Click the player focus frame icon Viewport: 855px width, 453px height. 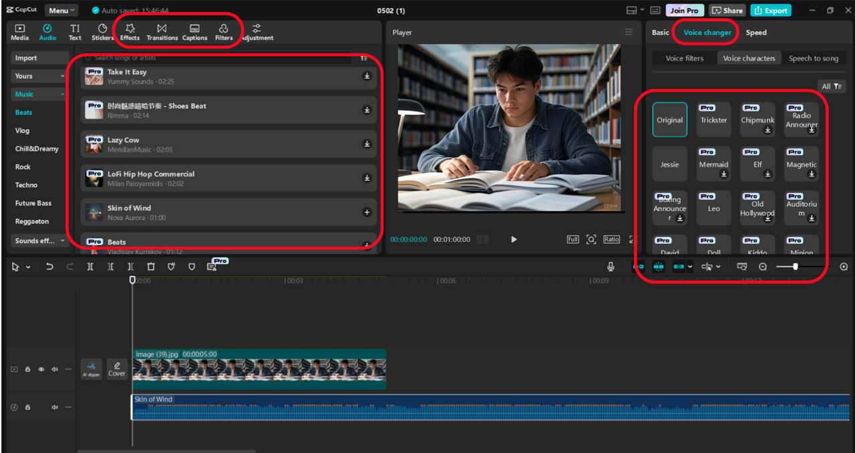pos(591,239)
